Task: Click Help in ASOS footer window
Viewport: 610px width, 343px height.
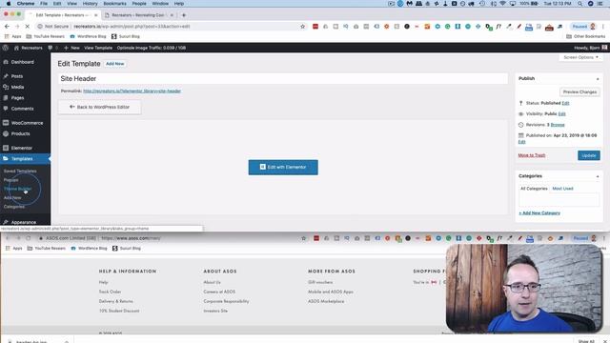Action: (104, 282)
